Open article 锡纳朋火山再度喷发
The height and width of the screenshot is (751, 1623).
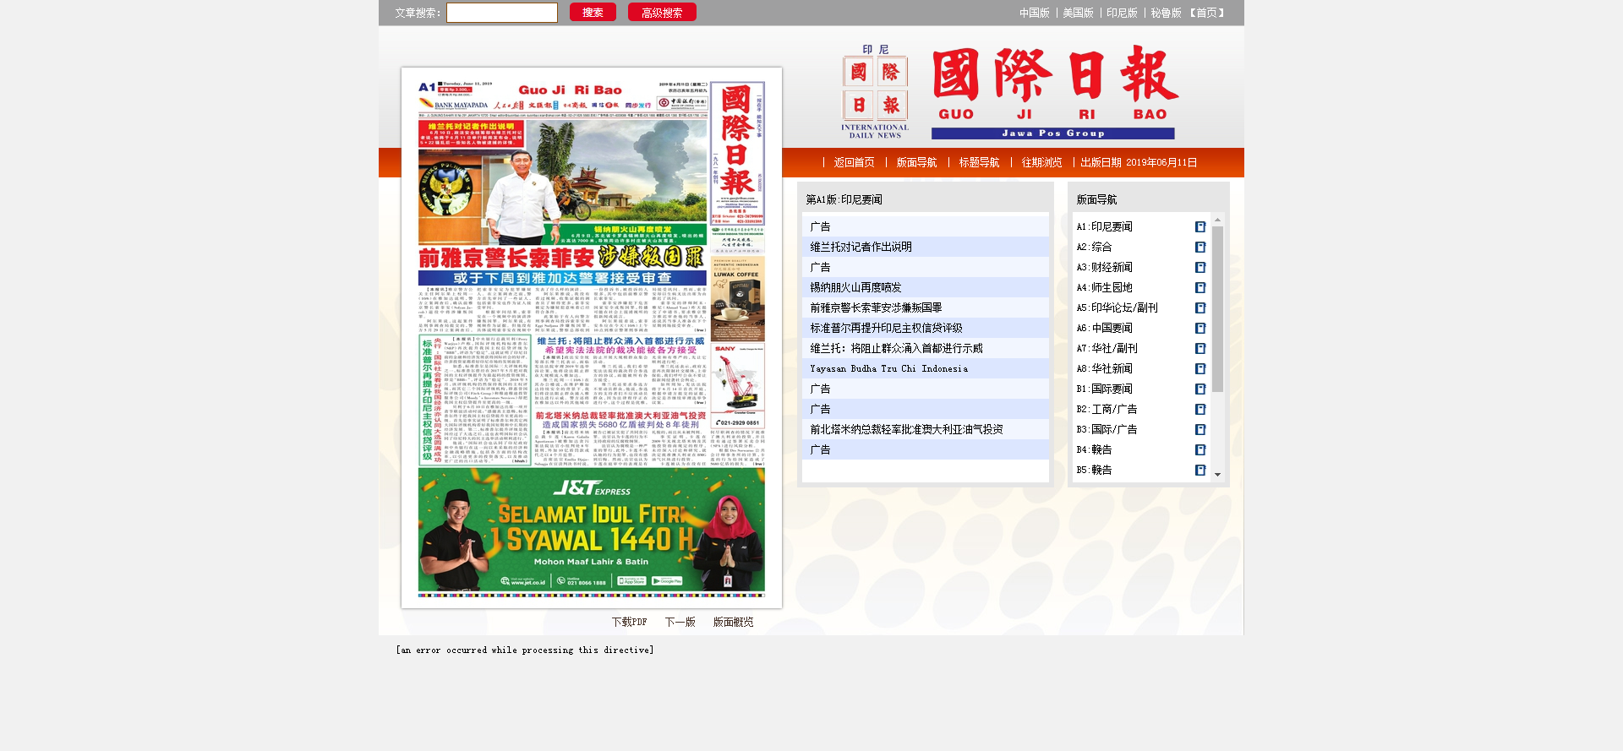[x=855, y=287]
